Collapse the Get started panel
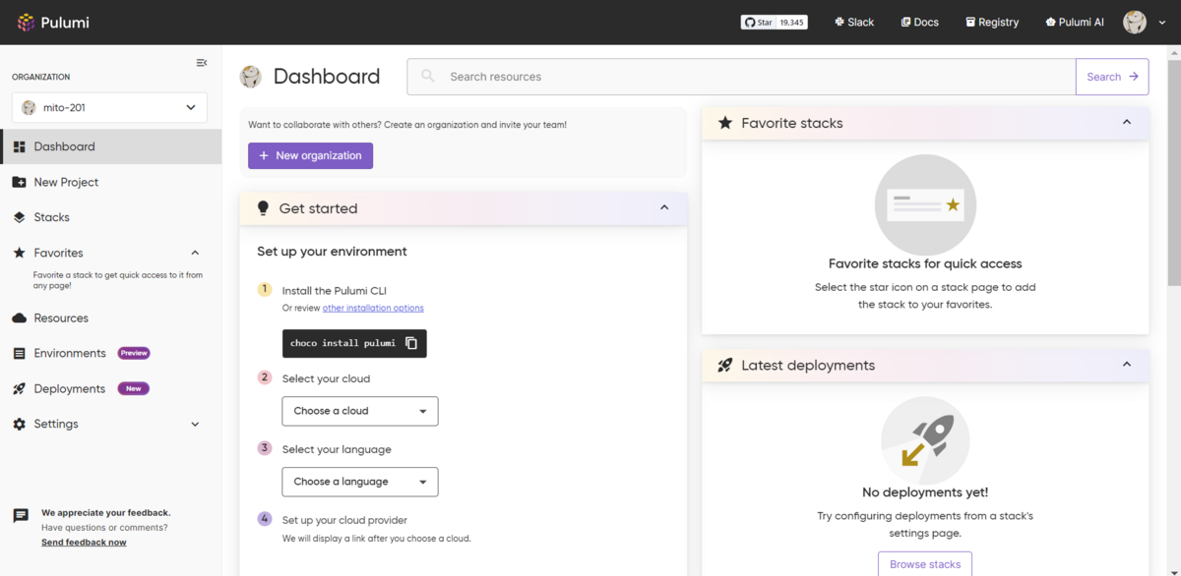 coord(664,207)
